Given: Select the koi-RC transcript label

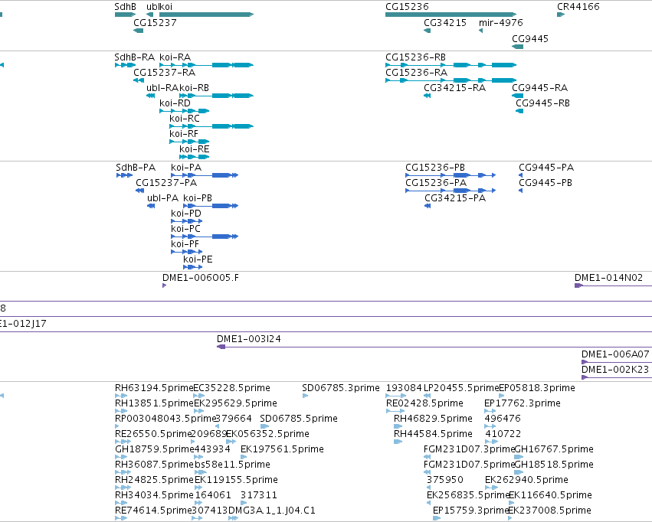Looking at the screenshot, I should pos(185,119).
